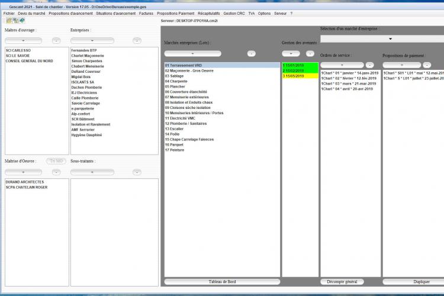Select lot 01 Terrassement VRD

(x=222, y=66)
